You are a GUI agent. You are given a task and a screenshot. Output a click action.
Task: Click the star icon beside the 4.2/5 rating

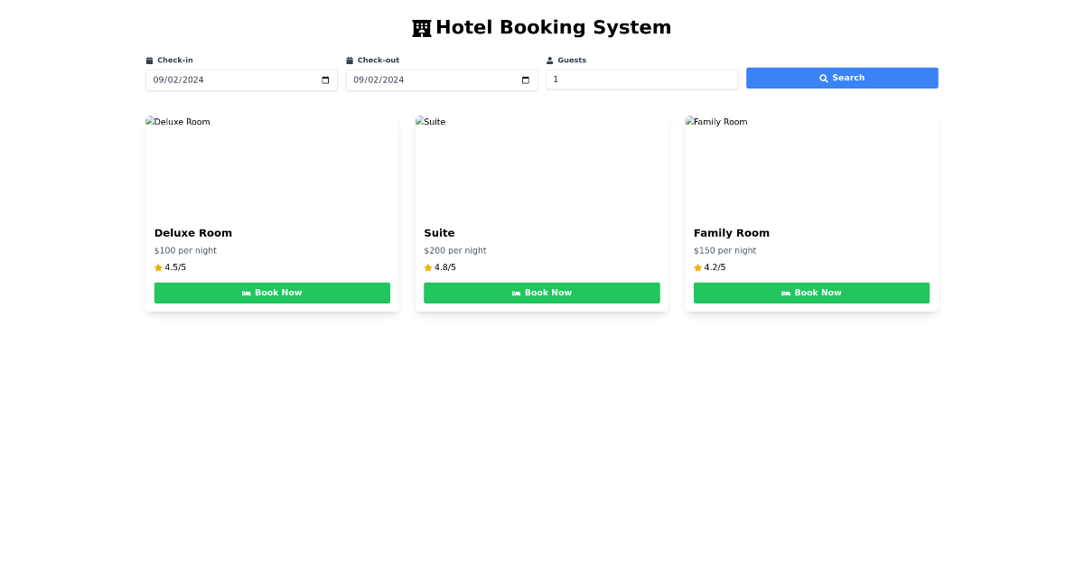click(696, 267)
